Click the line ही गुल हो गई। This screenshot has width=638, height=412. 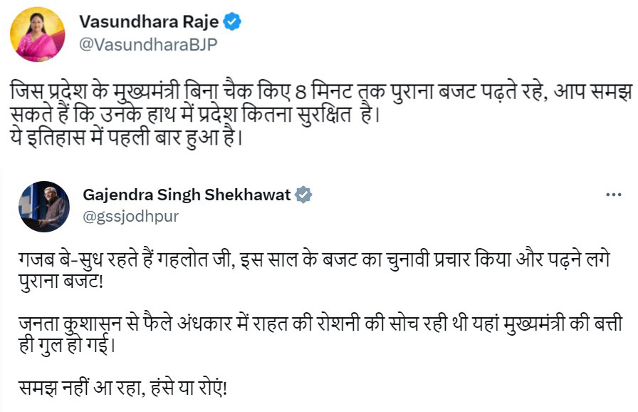pyautogui.click(x=67, y=346)
